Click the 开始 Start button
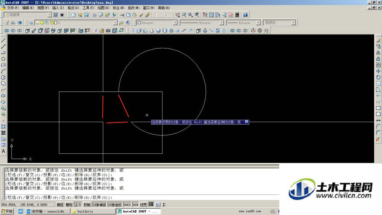The width and height of the screenshot is (382, 215). click(x=7, y=211)
